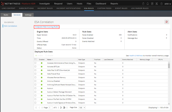Sort rules by the Name column
172x112 pixels.
click(49, 59)
